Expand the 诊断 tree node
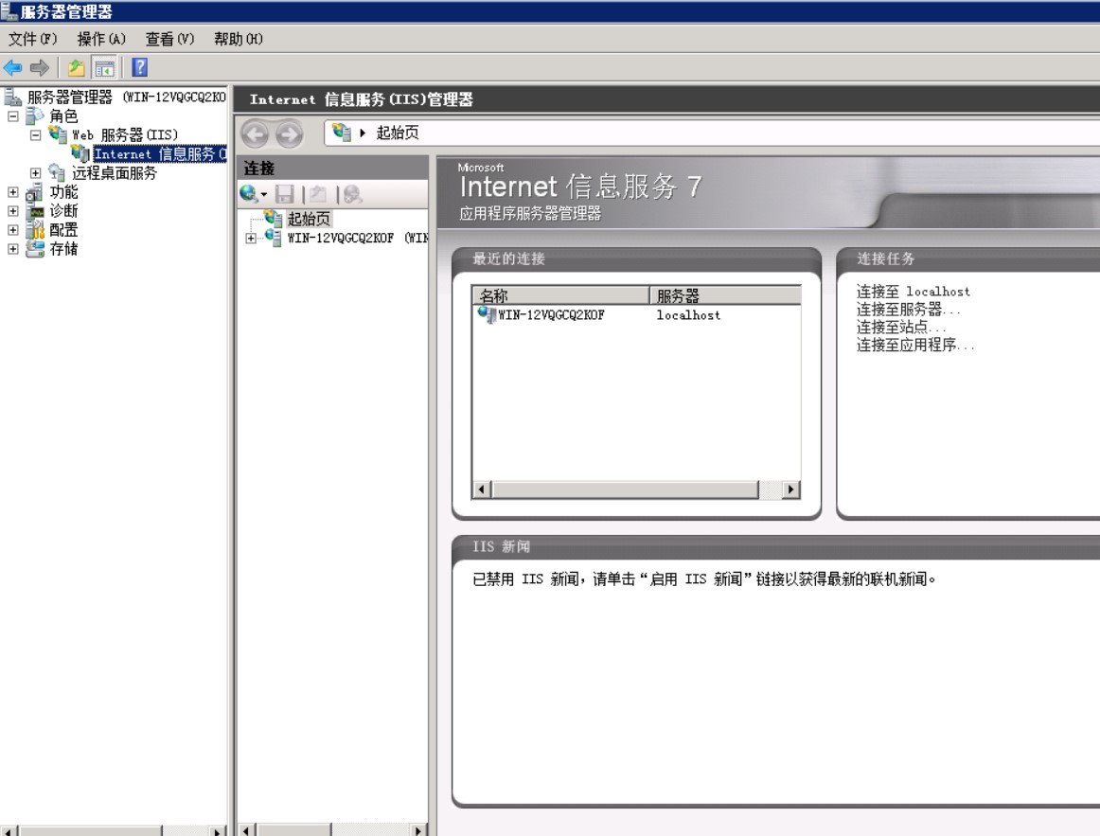Image resolution: width=1100 pixels, height=836 pixels. point(12,211)
